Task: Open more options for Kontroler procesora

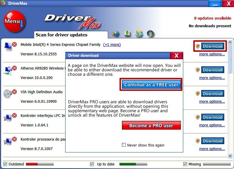Action: (212, 149)
